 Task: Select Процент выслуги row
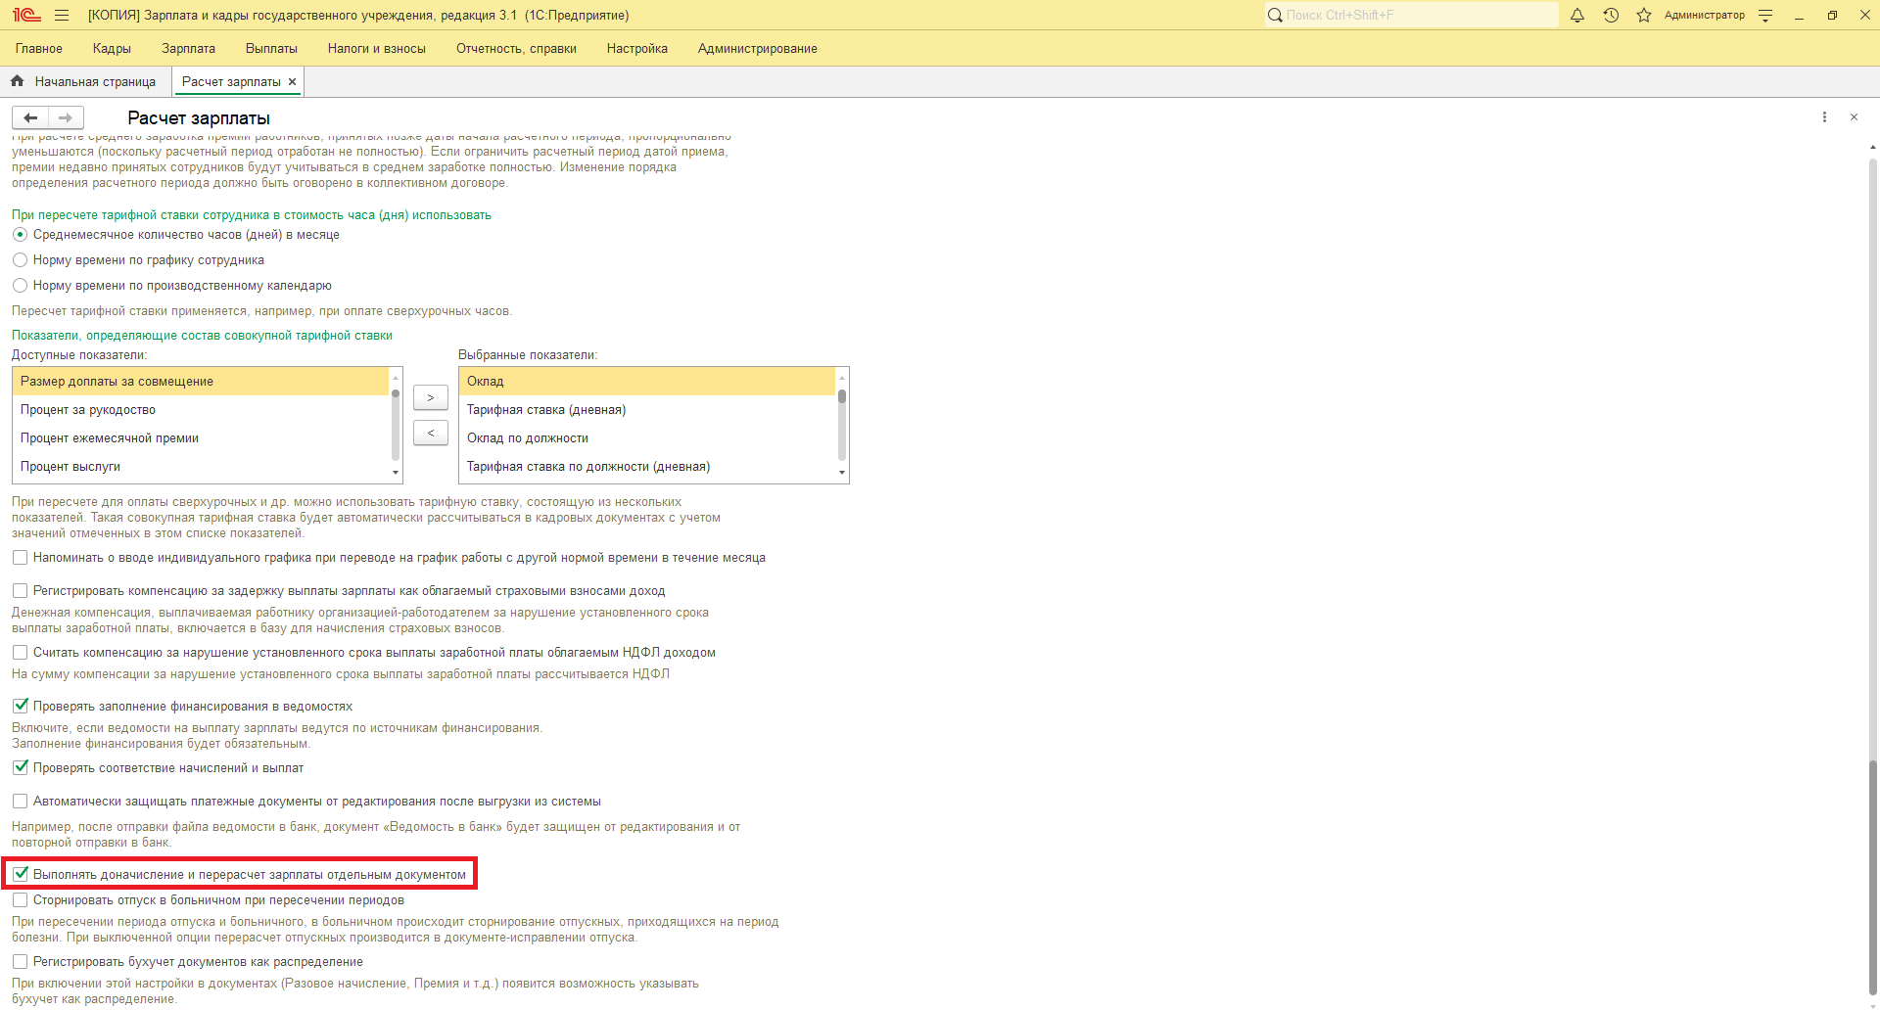click(201, 467)
